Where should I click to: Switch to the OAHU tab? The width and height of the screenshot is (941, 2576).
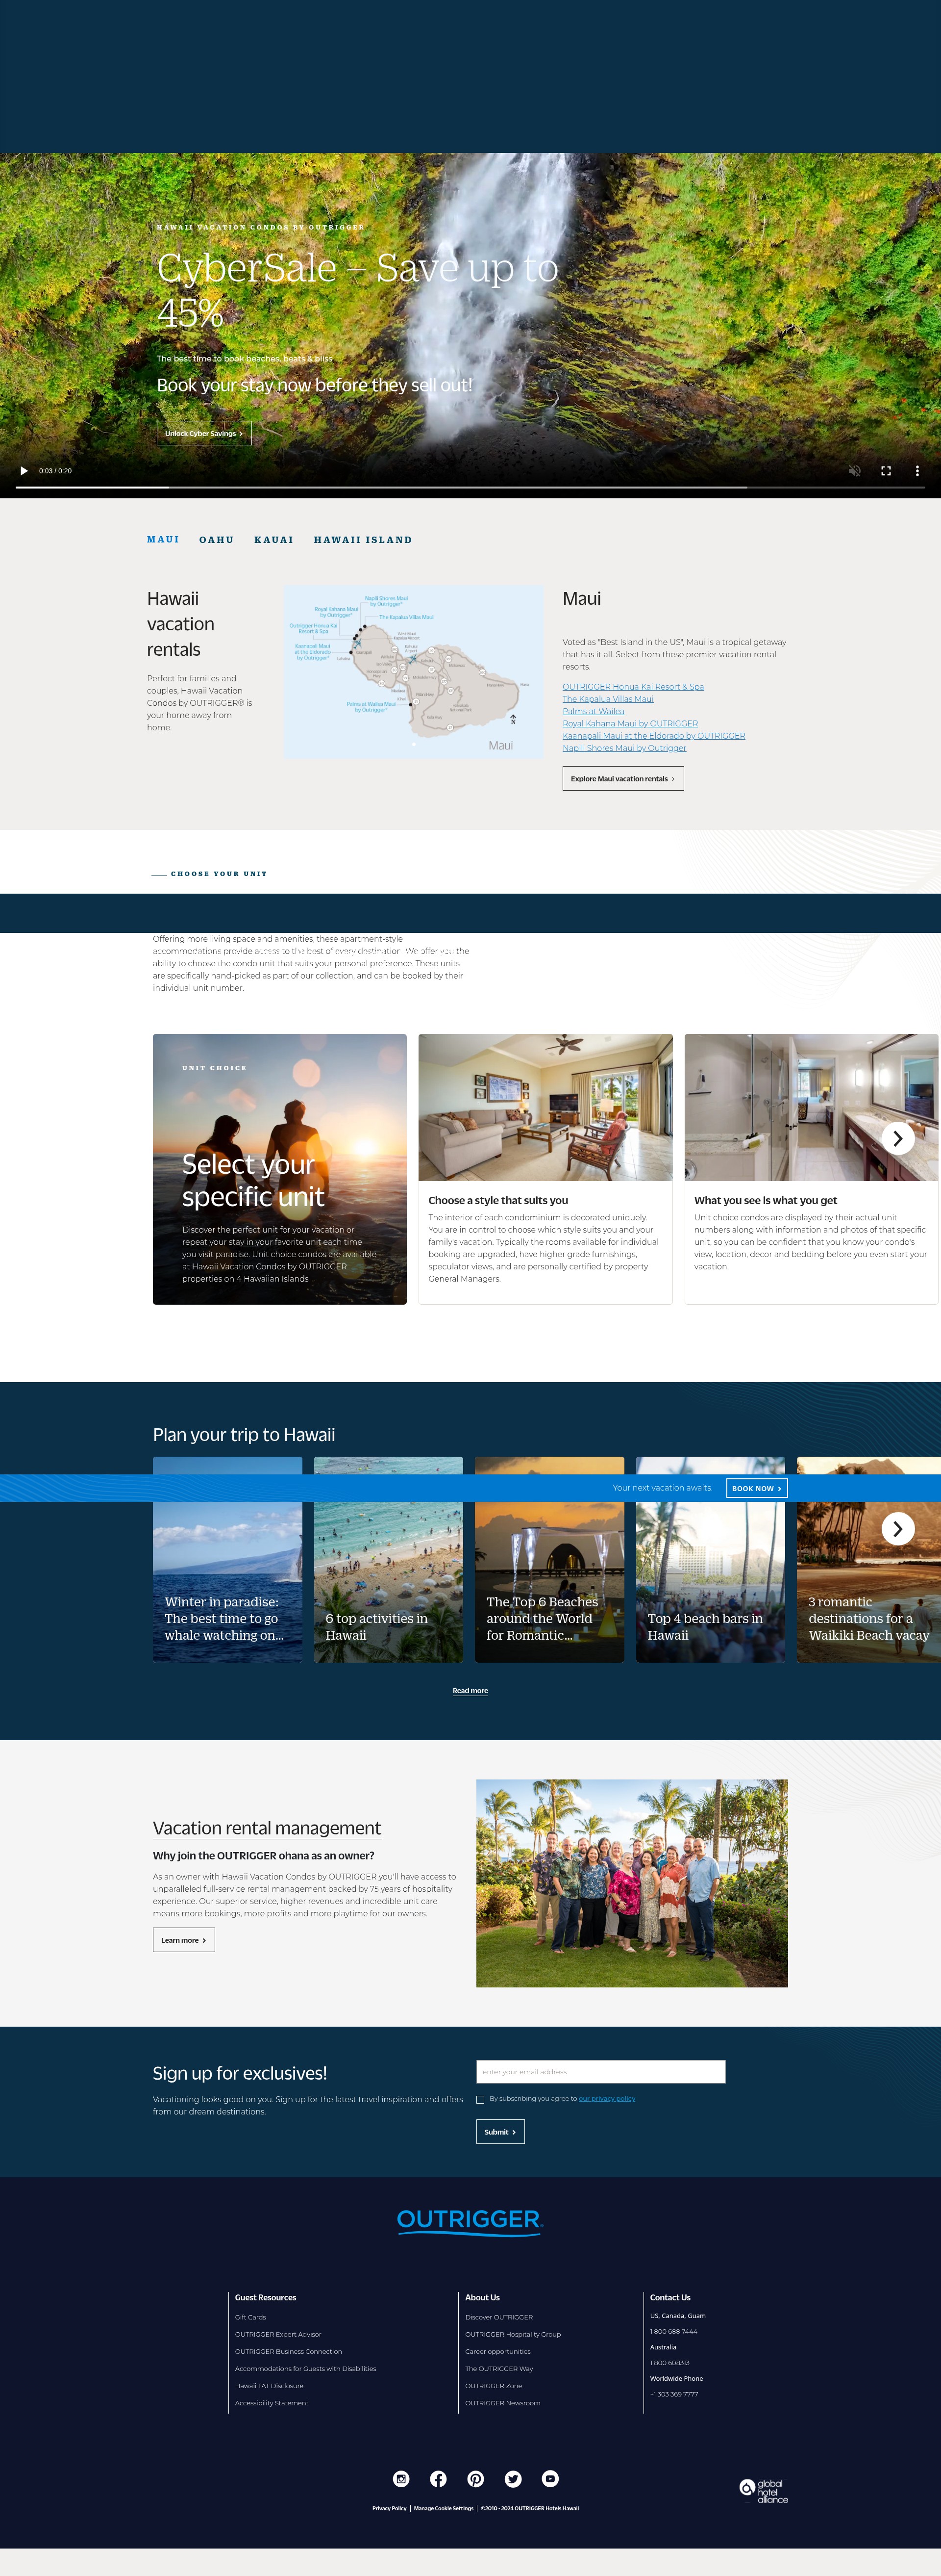[x=217, y=540]
